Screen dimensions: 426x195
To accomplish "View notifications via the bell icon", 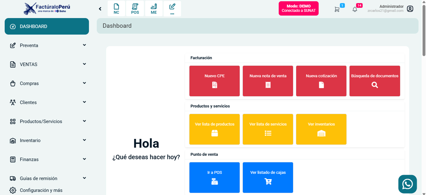I will (x=355, y=9).
